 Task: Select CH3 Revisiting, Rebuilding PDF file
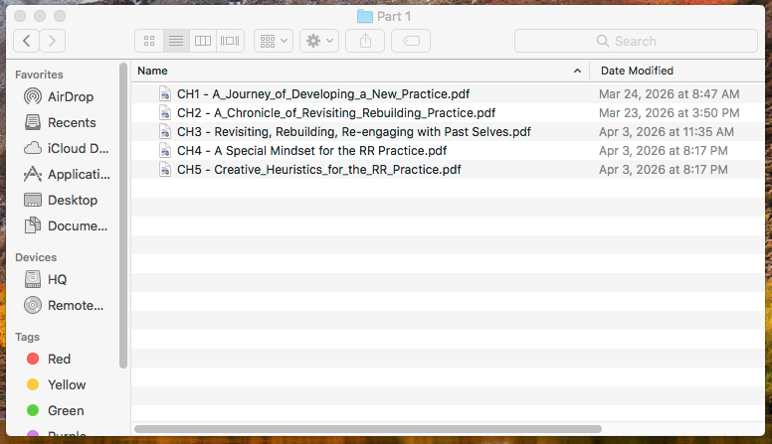[x=353, y=131]
